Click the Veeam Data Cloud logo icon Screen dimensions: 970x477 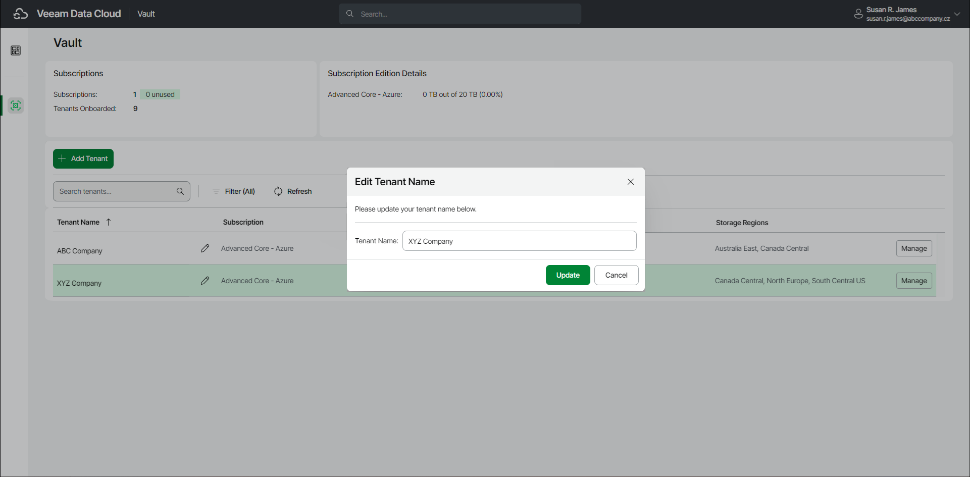coord(21,14)
